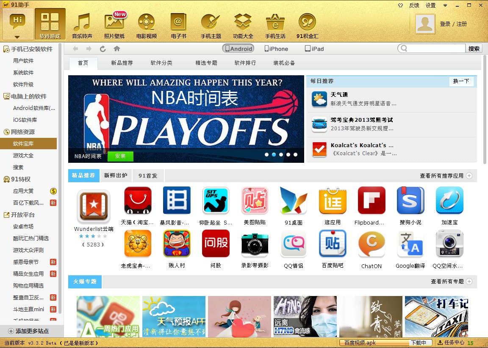This screenshot has width=488, height=348.
Task: Go forward with the right arrow
Action: pos(89,49)
